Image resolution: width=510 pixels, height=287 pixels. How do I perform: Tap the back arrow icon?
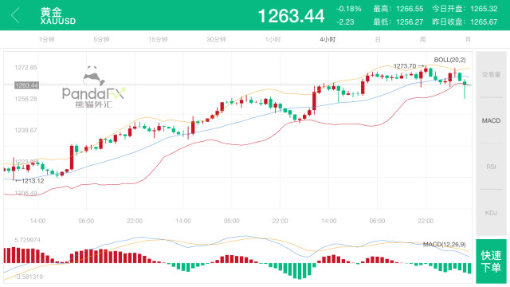(x=15, y=15)
